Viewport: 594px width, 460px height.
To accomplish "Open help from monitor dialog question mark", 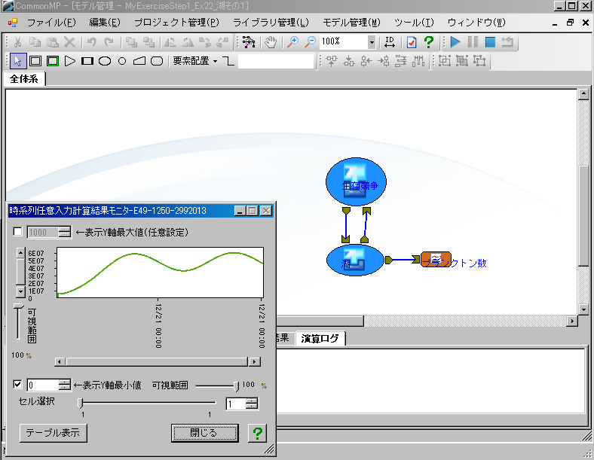I will tap(258, 433).
